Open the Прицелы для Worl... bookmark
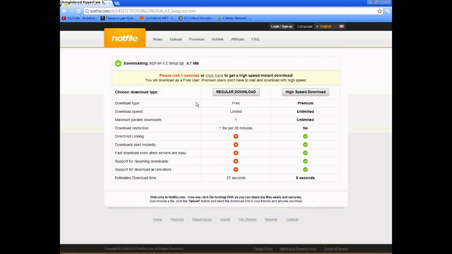Image resolution: width=452 pixels, height=254 pixels. click(x=118, y=18)
